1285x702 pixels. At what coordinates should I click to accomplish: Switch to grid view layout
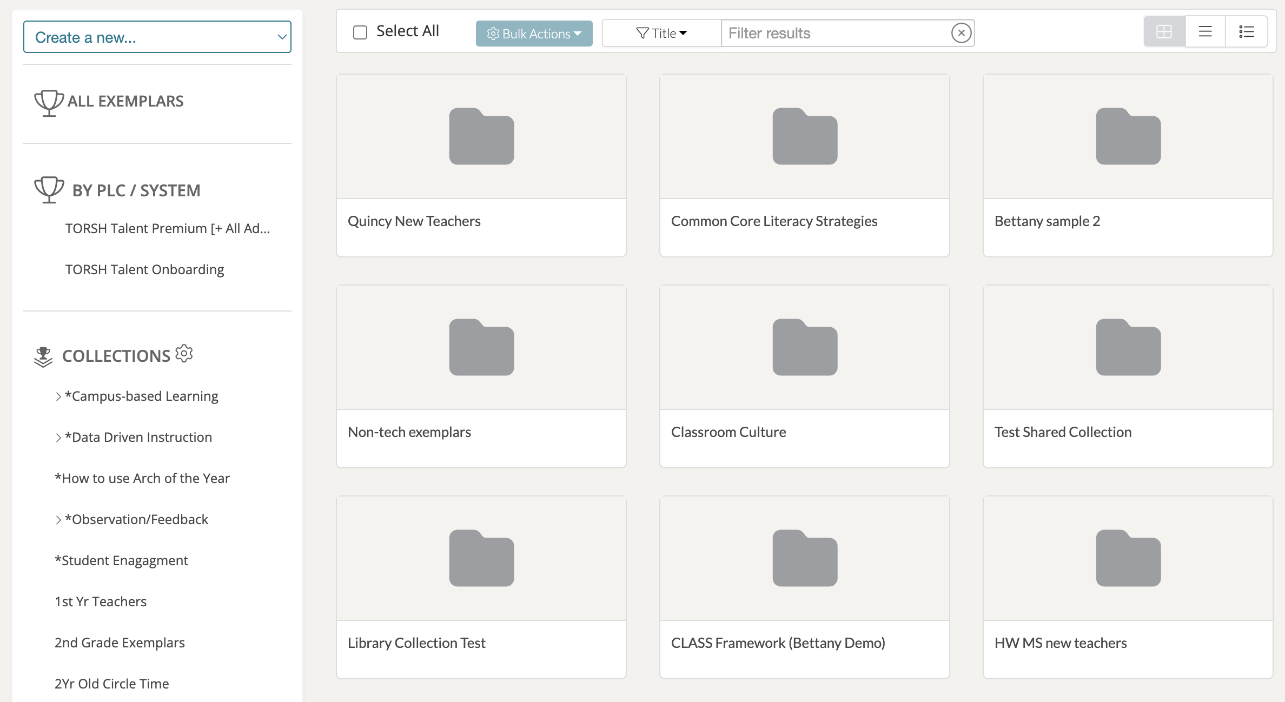click(x=1164, y=32)
